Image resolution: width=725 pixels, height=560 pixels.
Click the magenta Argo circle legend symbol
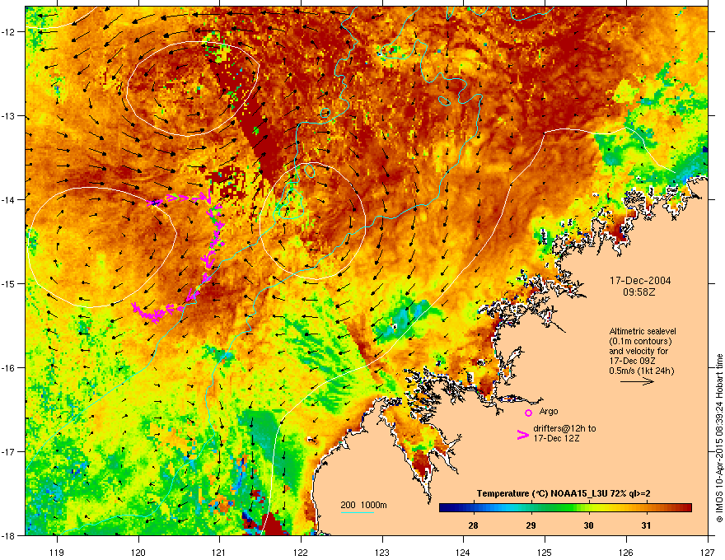click(528, 413)
